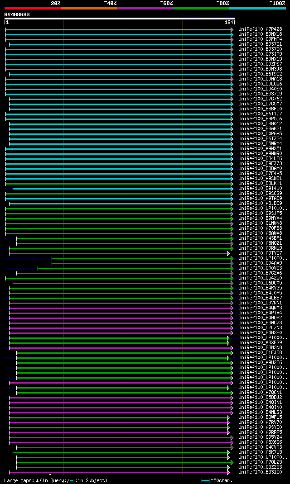Open the UniRef100_Q9MA18 label
This screenshot has height=484, width=290.
[260, 79]
